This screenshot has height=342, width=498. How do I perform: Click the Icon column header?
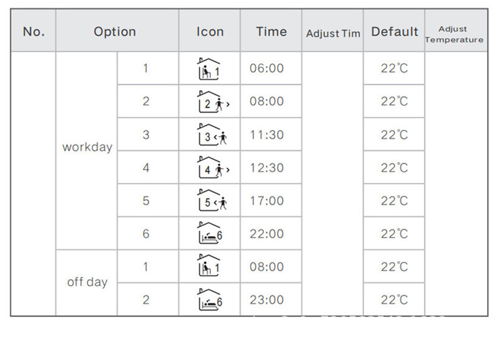pos(210,32)
